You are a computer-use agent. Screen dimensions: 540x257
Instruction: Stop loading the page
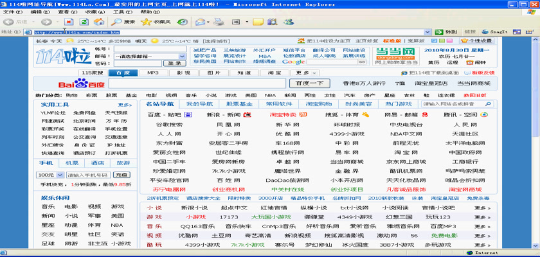tap(69, 22)
